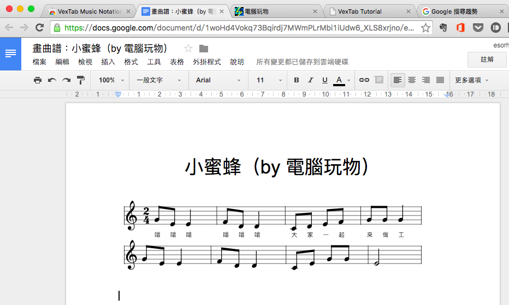Screen dimensions: 509x305
Task: Justify the text
Action: (440, 80)
